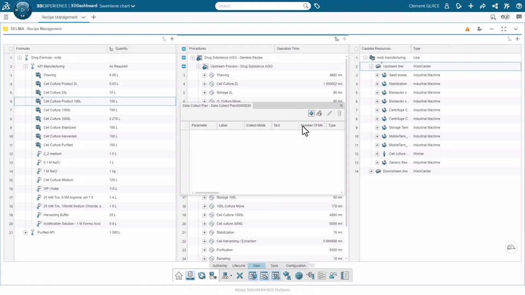Click the hierarchy tree icon in bottom toolbar
Screen dimensions: 525x295
coord(311,275)
